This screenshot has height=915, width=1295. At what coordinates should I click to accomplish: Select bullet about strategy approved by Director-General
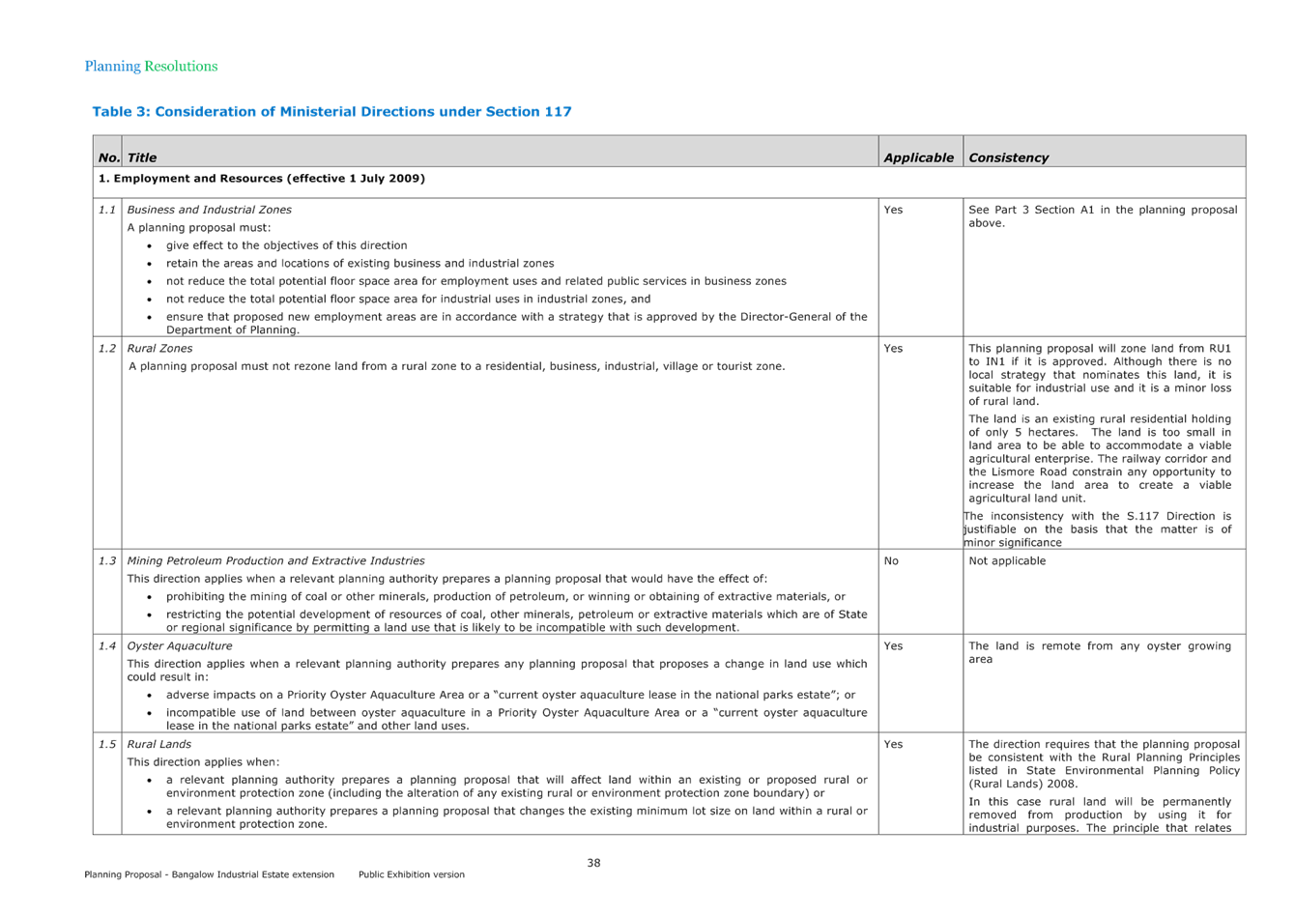click(516, 323)
